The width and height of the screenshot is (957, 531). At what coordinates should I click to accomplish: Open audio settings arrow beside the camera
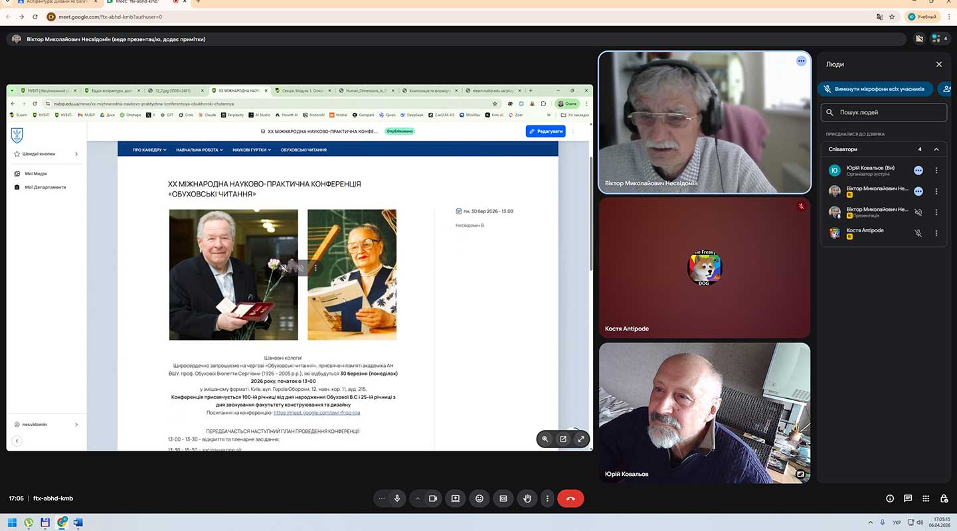[418, 498]
